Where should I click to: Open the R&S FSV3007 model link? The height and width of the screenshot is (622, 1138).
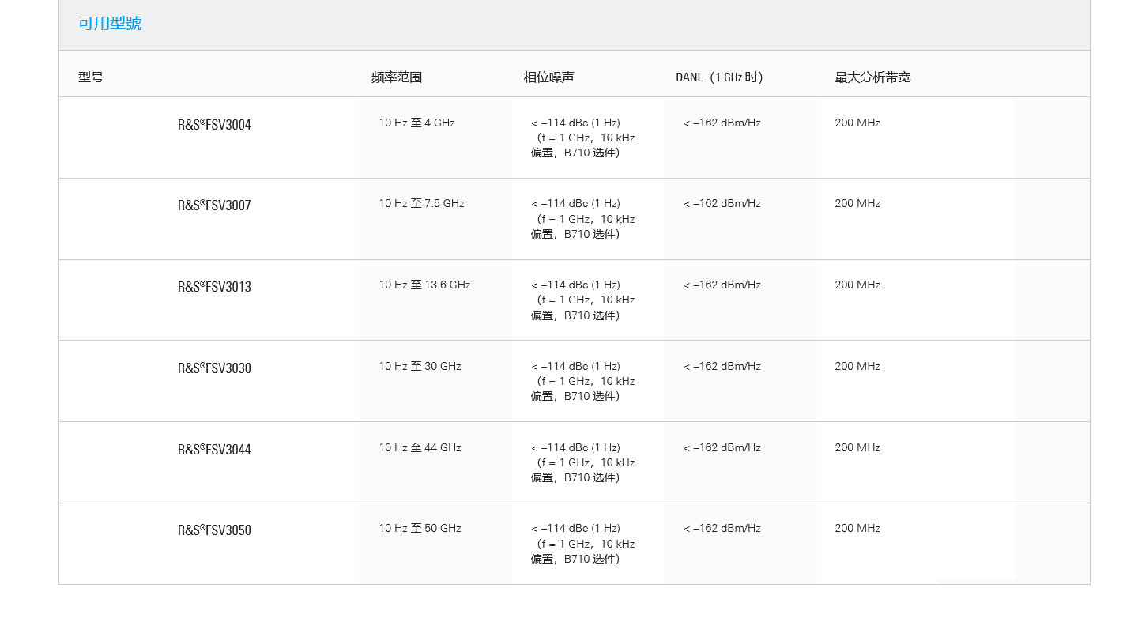[x=214, y=205]
